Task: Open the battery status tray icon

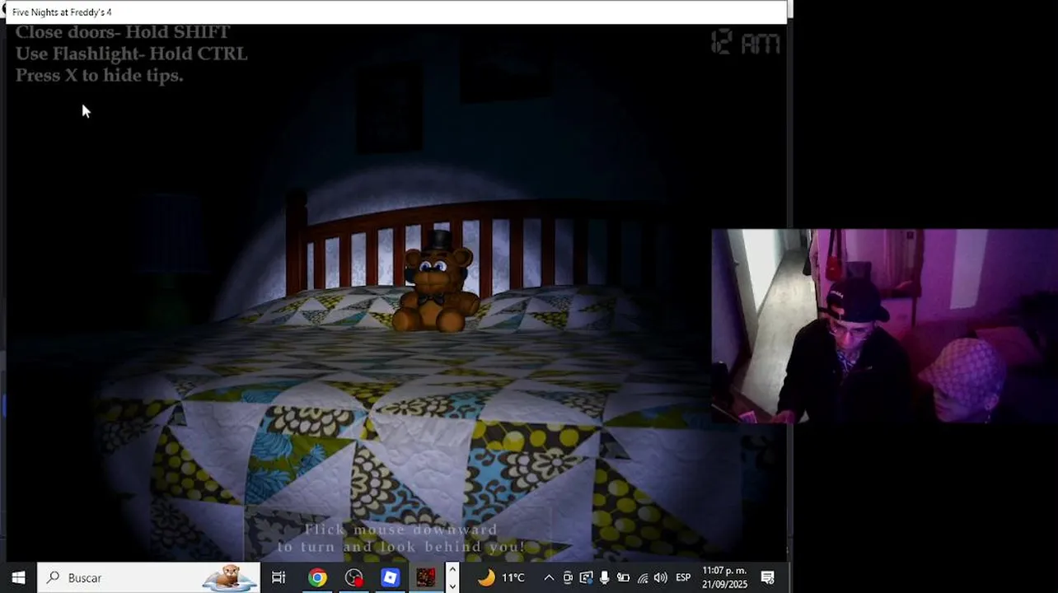Action: pyautogui.click(x=623, y=577)
